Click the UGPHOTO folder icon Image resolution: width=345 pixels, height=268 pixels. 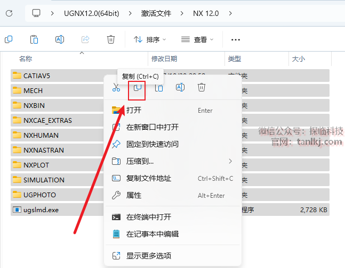coord(17,195)
